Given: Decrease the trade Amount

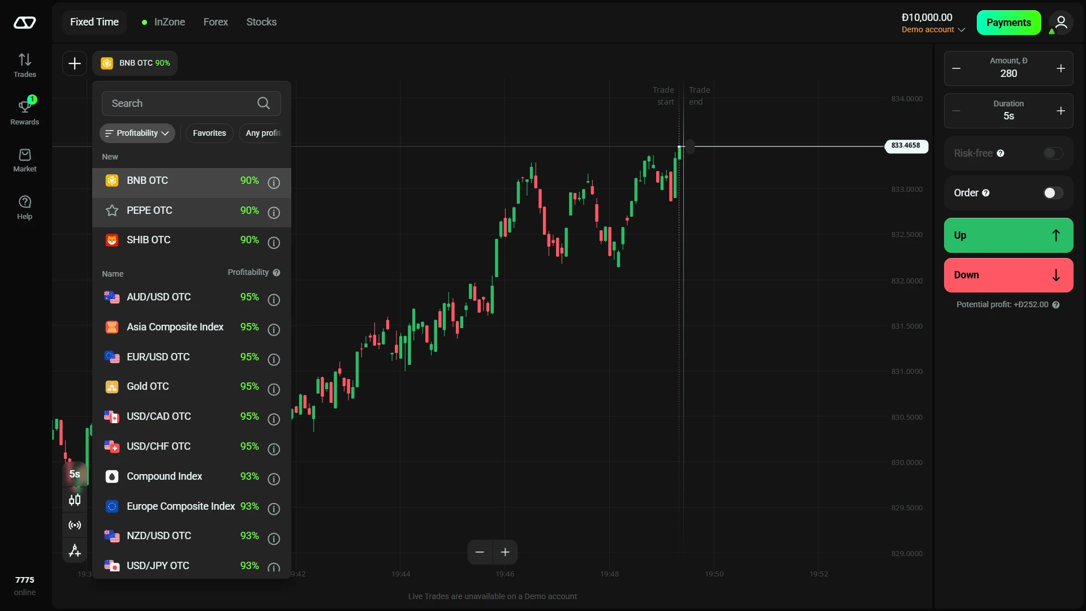Looking at the screenshot, I should point(956,68).
